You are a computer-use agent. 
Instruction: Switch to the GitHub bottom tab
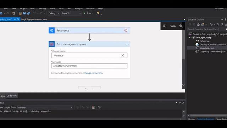pyautogui.click(x=192, y=119)
